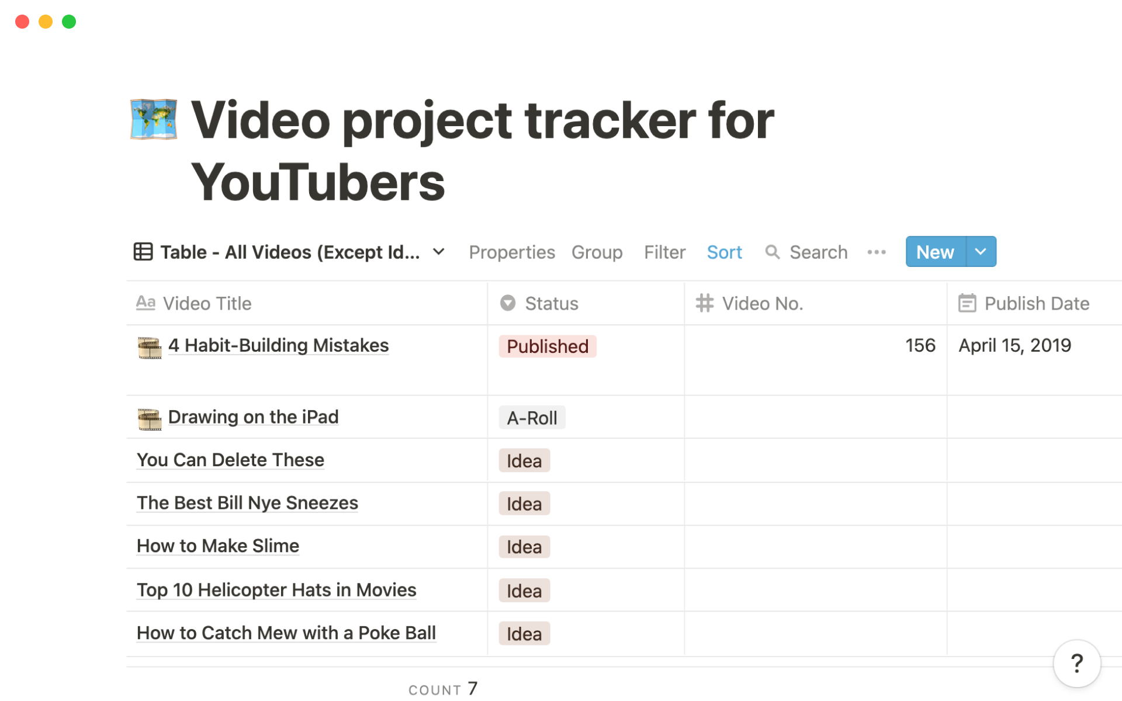
Task: Click the COUNT 7 footer calculation
Action: 443,689
